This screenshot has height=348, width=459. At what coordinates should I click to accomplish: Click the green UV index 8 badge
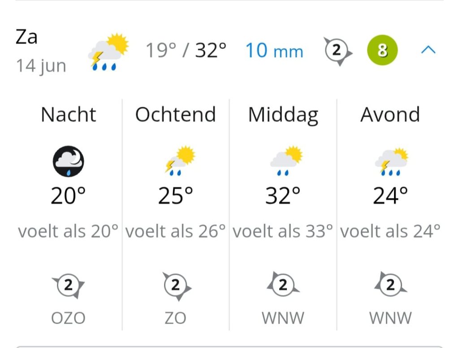382,50
